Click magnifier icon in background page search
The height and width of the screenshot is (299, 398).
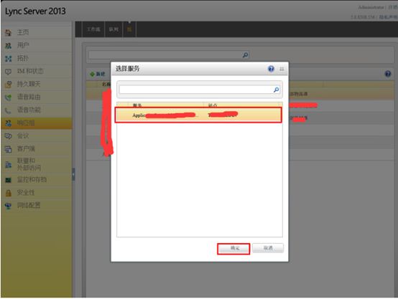pyautogui.click(x=245, y=55)
